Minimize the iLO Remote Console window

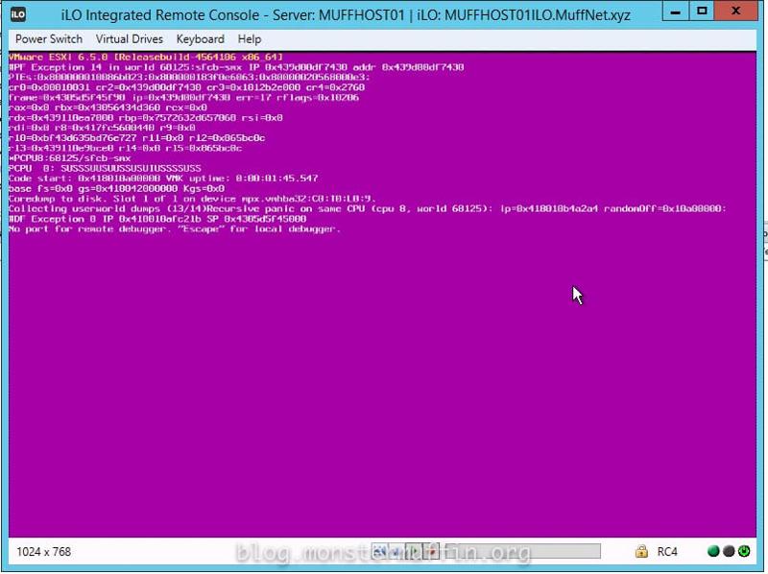[676, 12]
